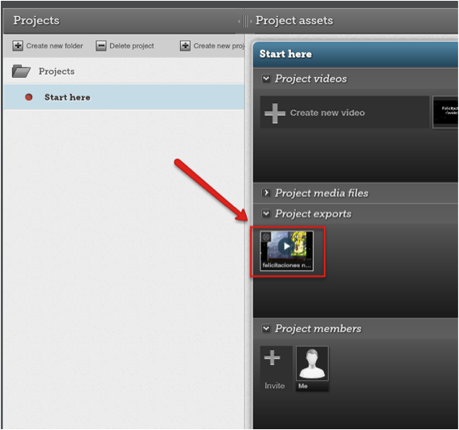The width and height of the screenshot is (459, 430).
Task: Click the panel divider between Projects and assets
Action: (x=245, y=21)
